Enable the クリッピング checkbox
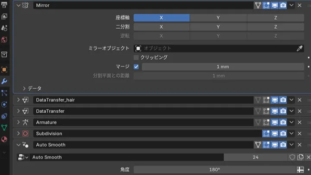311x175 pixels. [136, 57]
